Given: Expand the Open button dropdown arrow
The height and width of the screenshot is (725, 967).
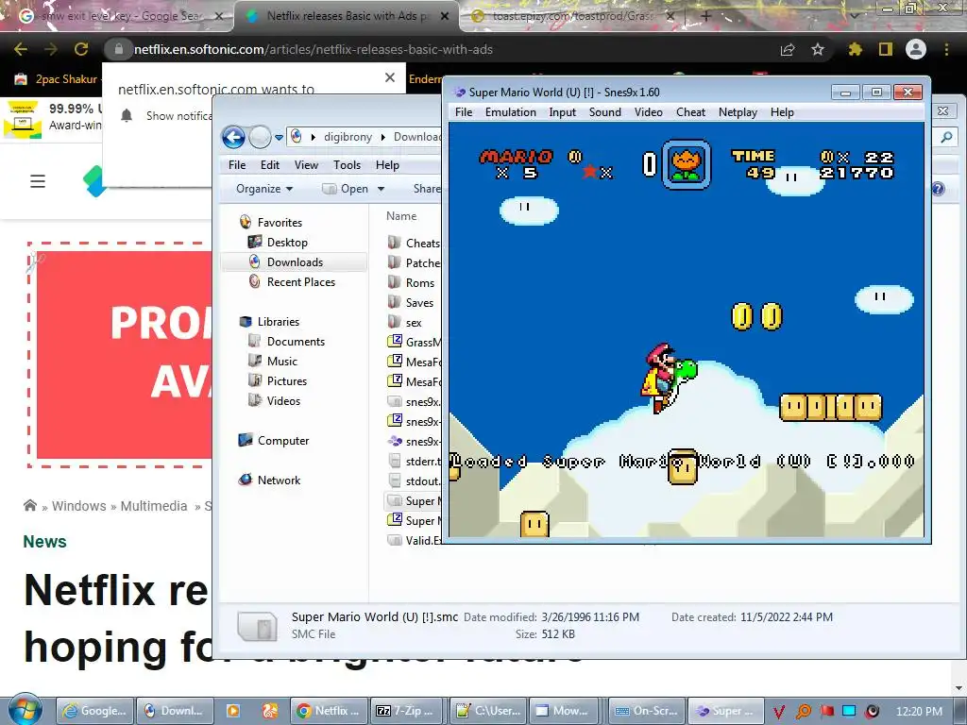Looking at the screenshot, I should pos(381,189).
